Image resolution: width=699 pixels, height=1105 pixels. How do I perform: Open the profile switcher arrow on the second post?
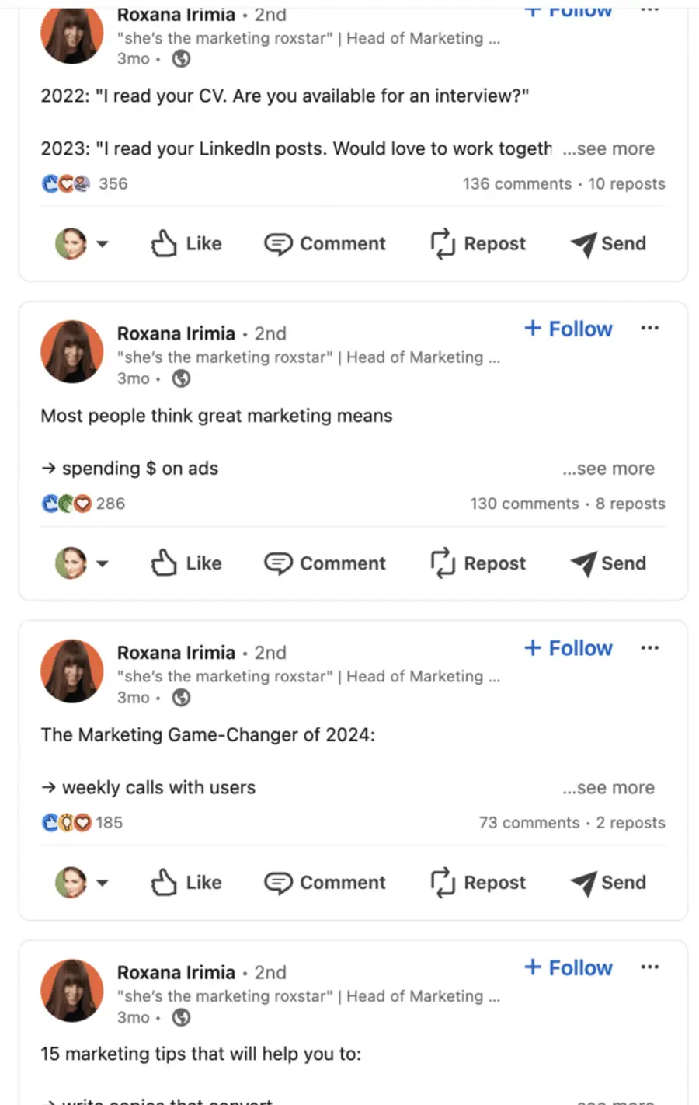pyautogui.click(x=101, y=563)
